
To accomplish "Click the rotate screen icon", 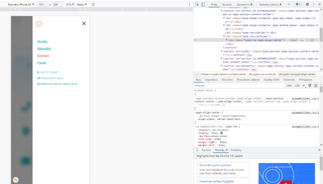I will pos(93,5).
